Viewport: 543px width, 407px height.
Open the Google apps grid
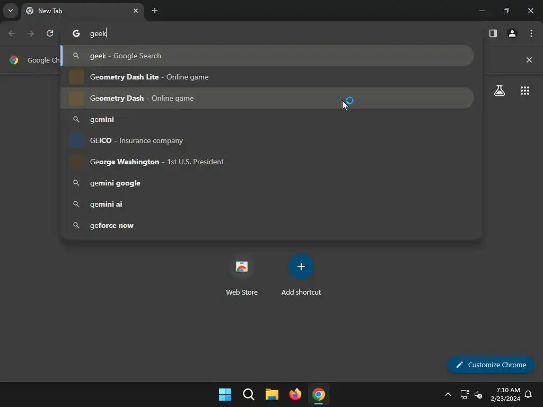(525, 91)
